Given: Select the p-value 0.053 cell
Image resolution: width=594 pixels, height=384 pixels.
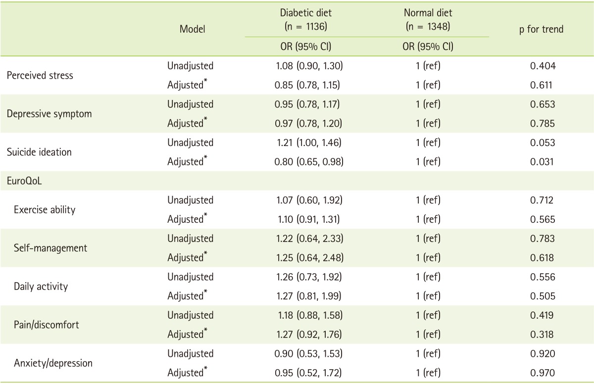Looking at the screenshot, I should (x=542, y=143).
